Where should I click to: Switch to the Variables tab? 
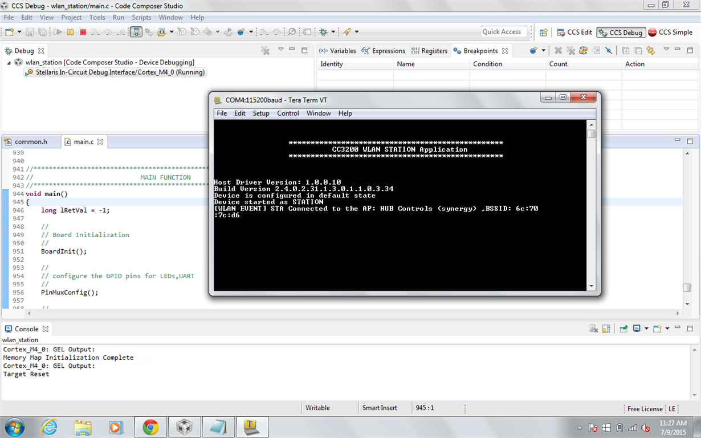(337, 51)
